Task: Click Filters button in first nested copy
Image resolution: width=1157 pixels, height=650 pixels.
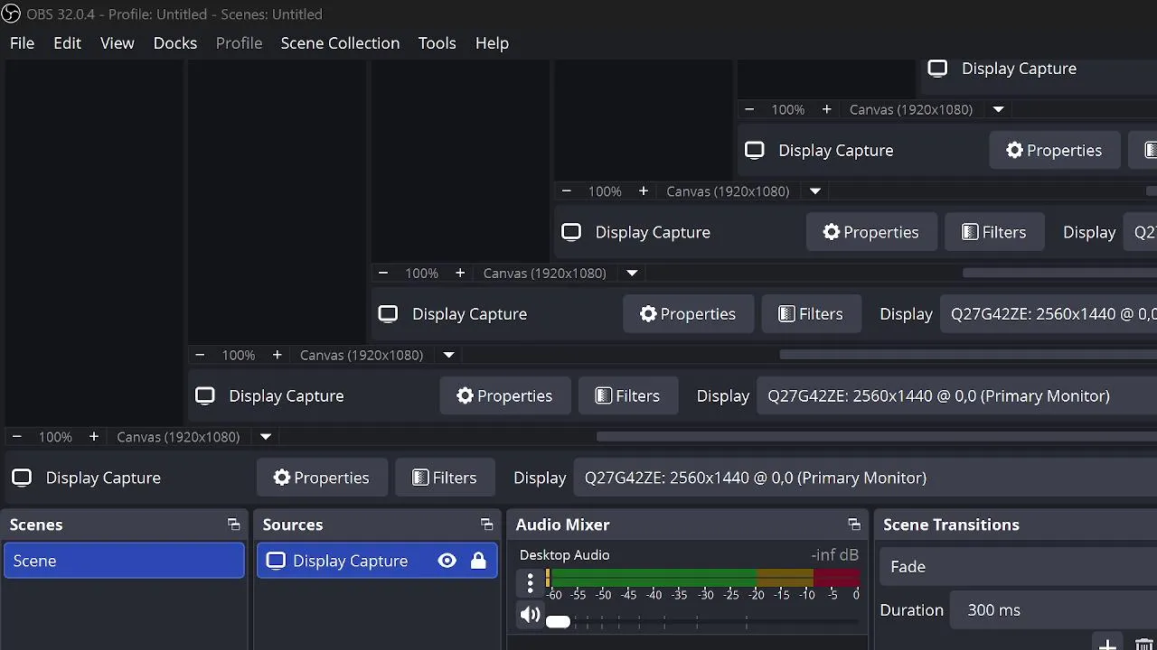Action: [x=628, y=395]
